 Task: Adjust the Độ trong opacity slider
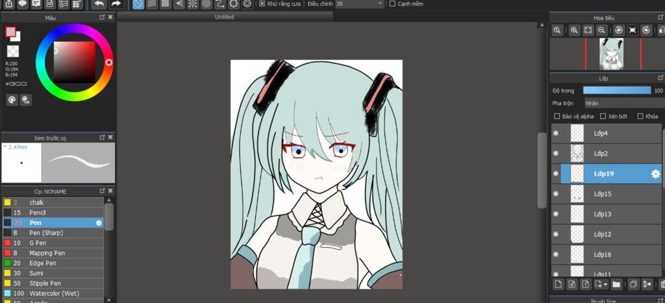[x=617, y=90]
